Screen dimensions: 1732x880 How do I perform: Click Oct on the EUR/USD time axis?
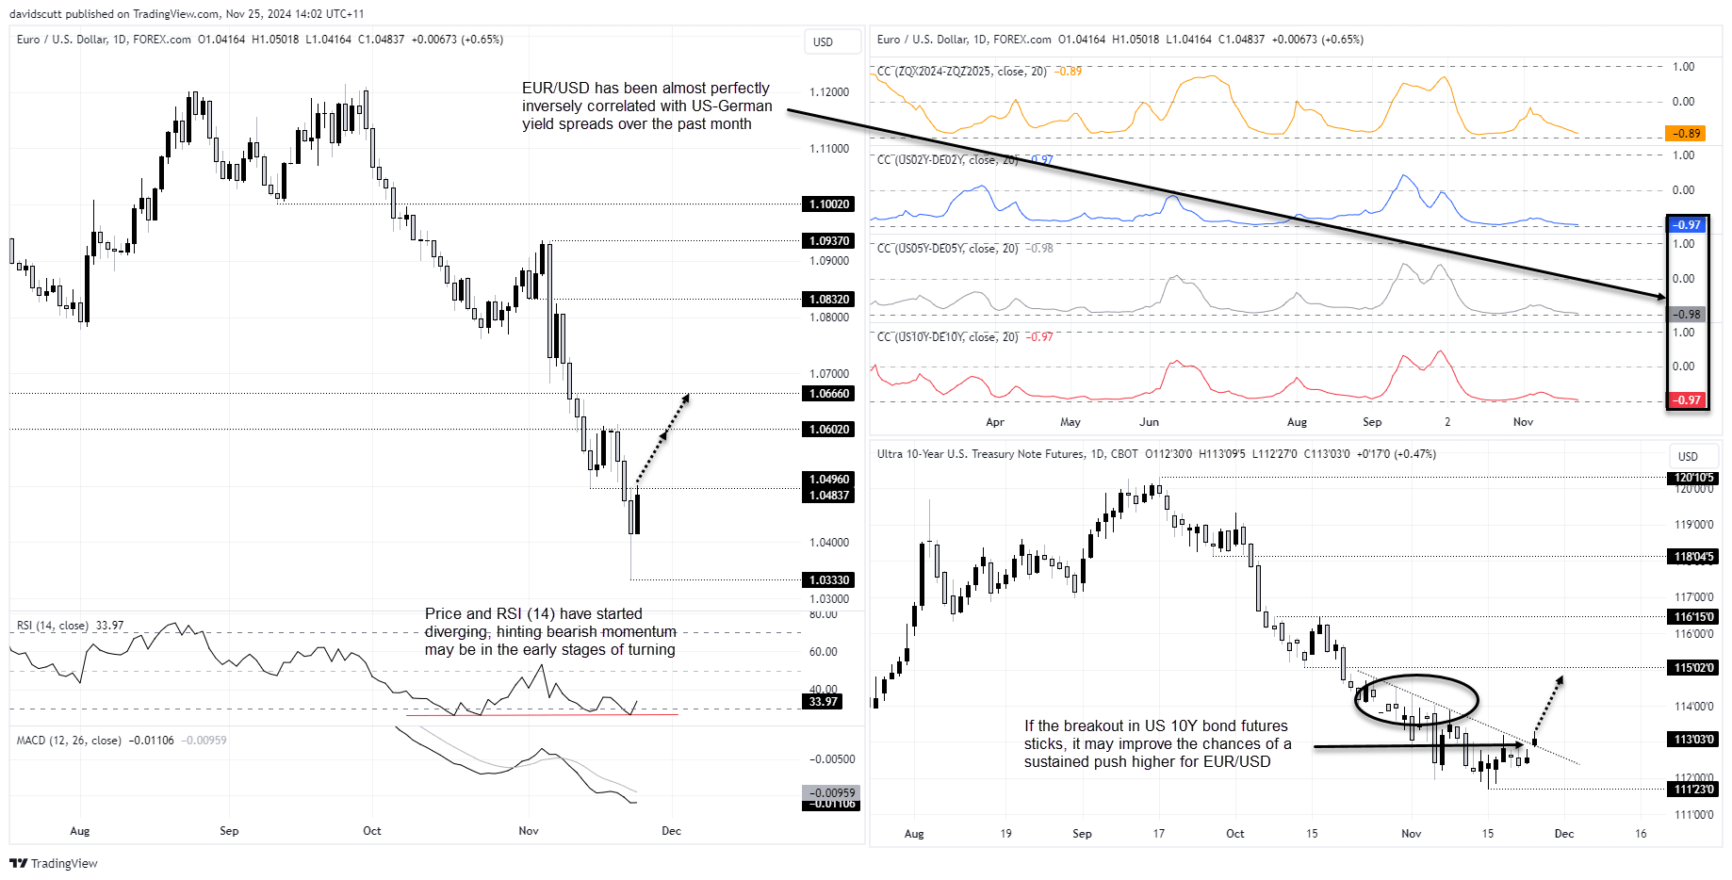[372, 831]
